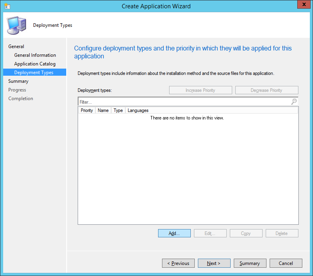Click the Copy button
313x276 pixels.
[x=246, y=233]
